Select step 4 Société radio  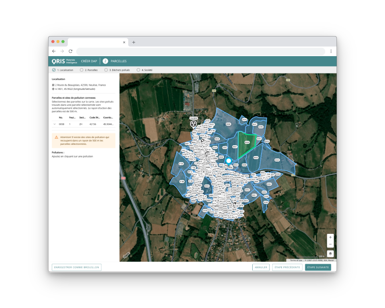(138, 70)
